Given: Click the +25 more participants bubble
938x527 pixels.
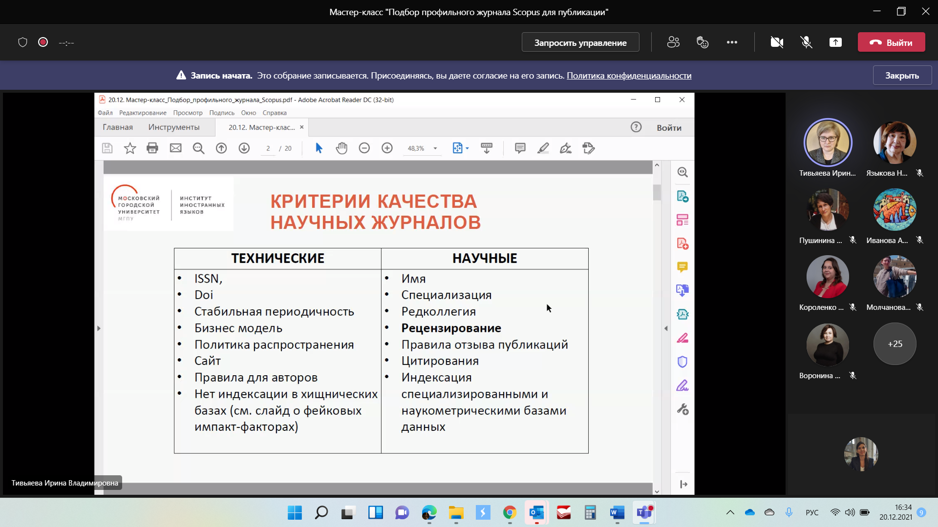Looking at the screenshot, I should (x=895, y=344).
